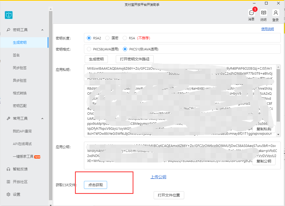Click the shield logo icon
This screenshot has width=285, height=206.
[8, 15]
